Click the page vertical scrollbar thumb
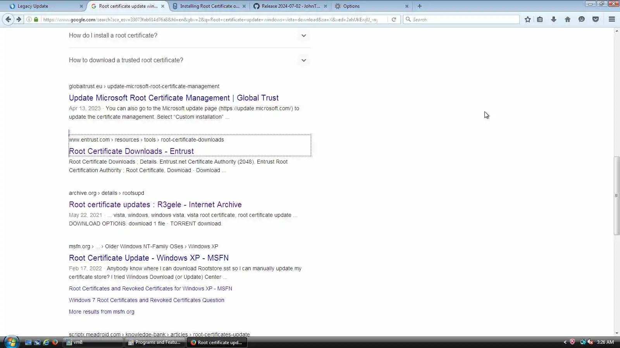 (617, 196)
